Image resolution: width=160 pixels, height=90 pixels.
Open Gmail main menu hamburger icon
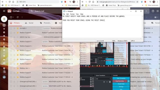click(4, 11)
